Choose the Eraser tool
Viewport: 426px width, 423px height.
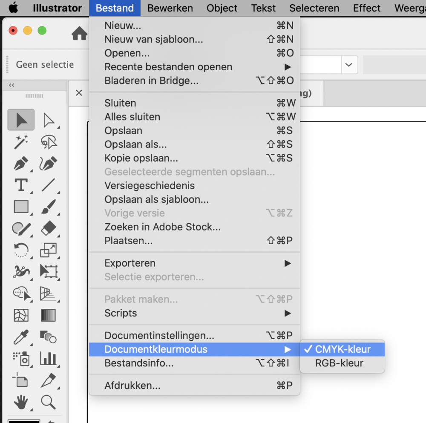49,228
